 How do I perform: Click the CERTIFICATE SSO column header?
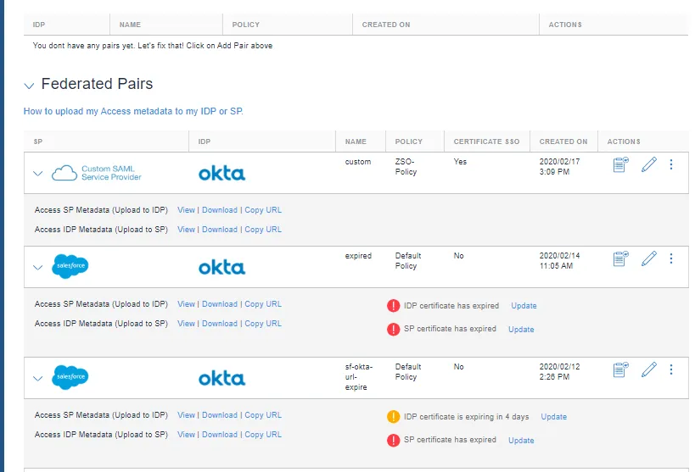(x=486, y=142)
